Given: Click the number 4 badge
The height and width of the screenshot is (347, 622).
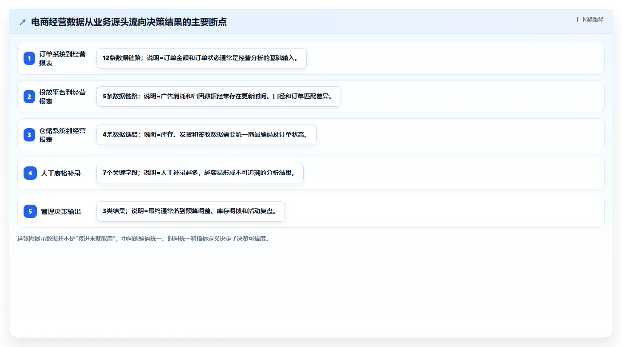Looking at the screenshot, I should coord(30,173).
